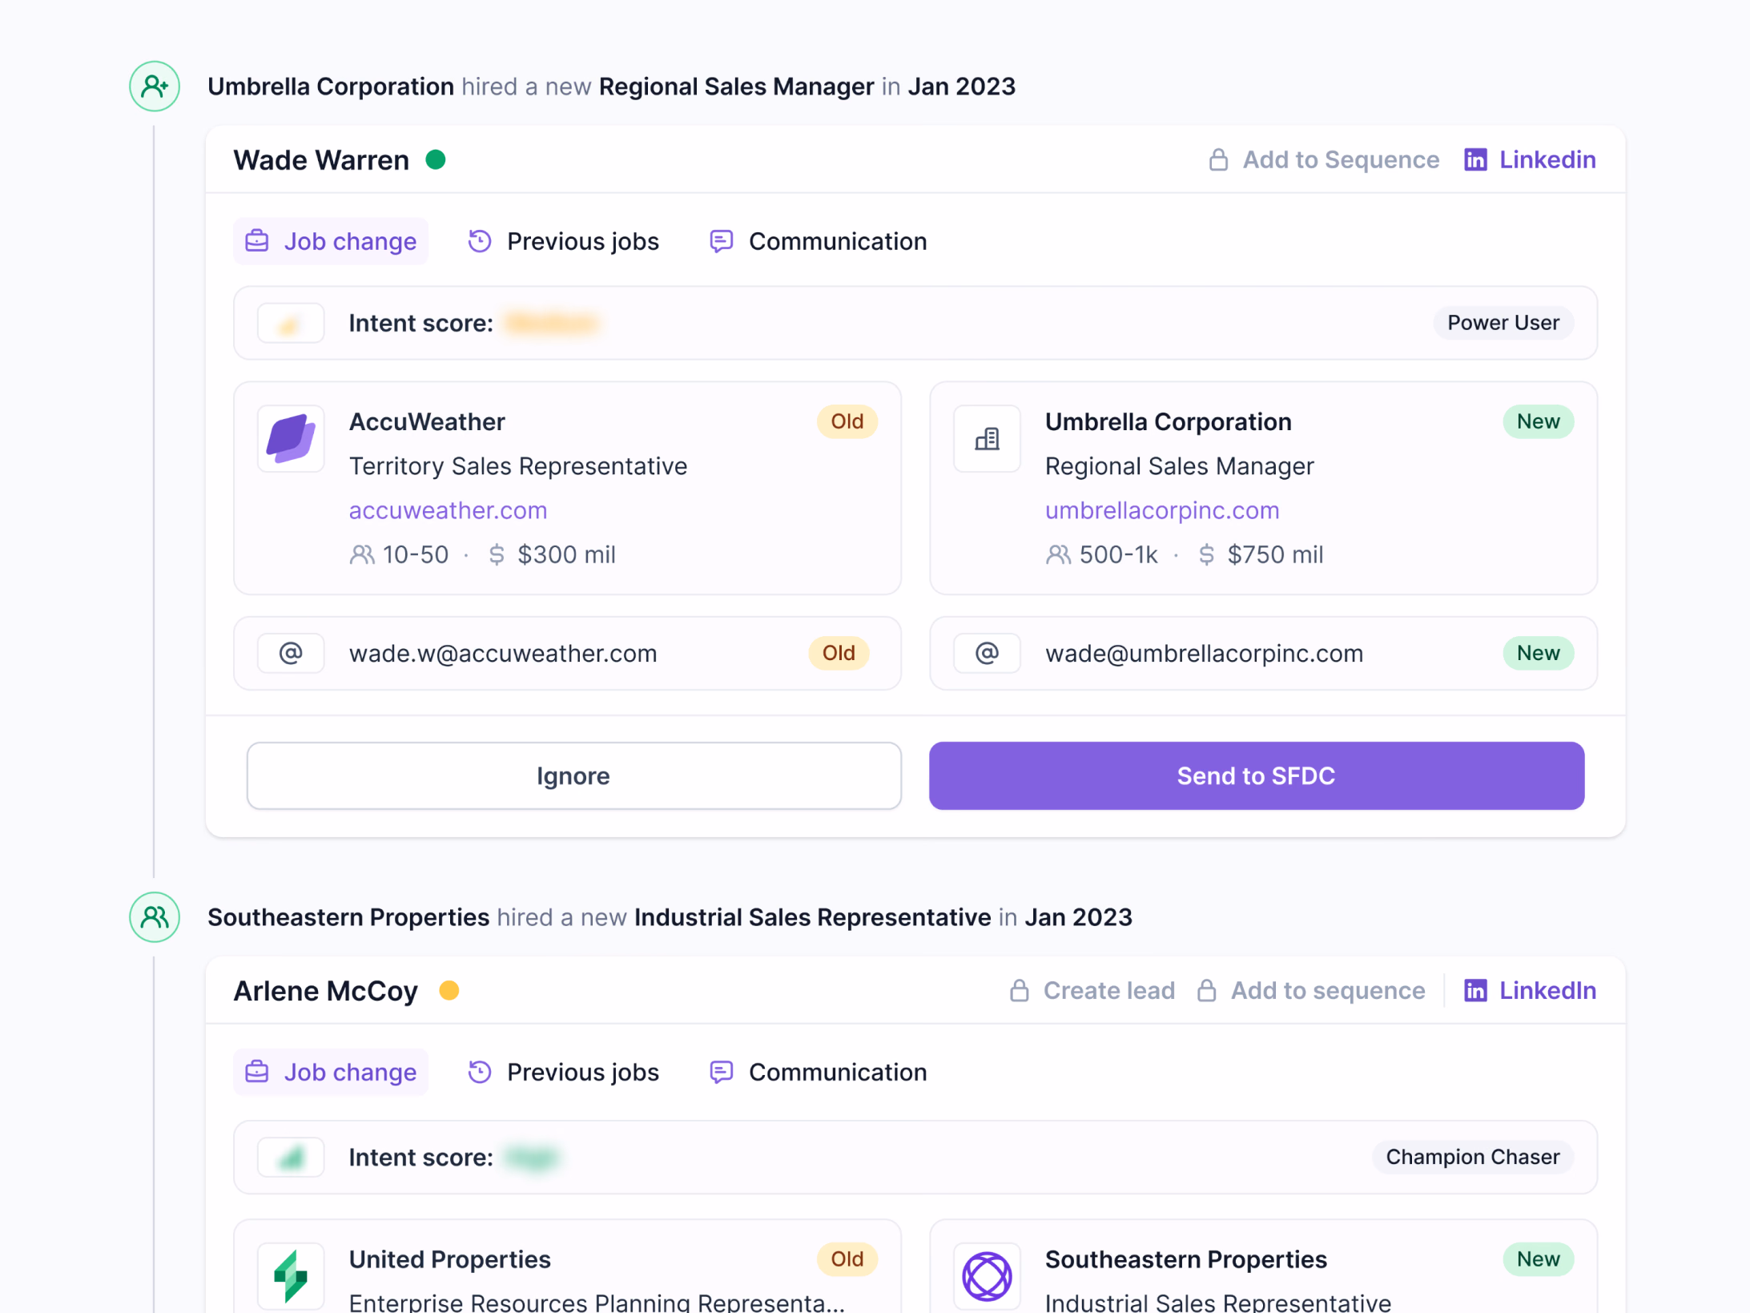Image resolution: width=1750 pixels, height=1313 pixels.
Task: Click the LinkedIn logo icon on Wade Warren's card
Action: coord(1475,159)
